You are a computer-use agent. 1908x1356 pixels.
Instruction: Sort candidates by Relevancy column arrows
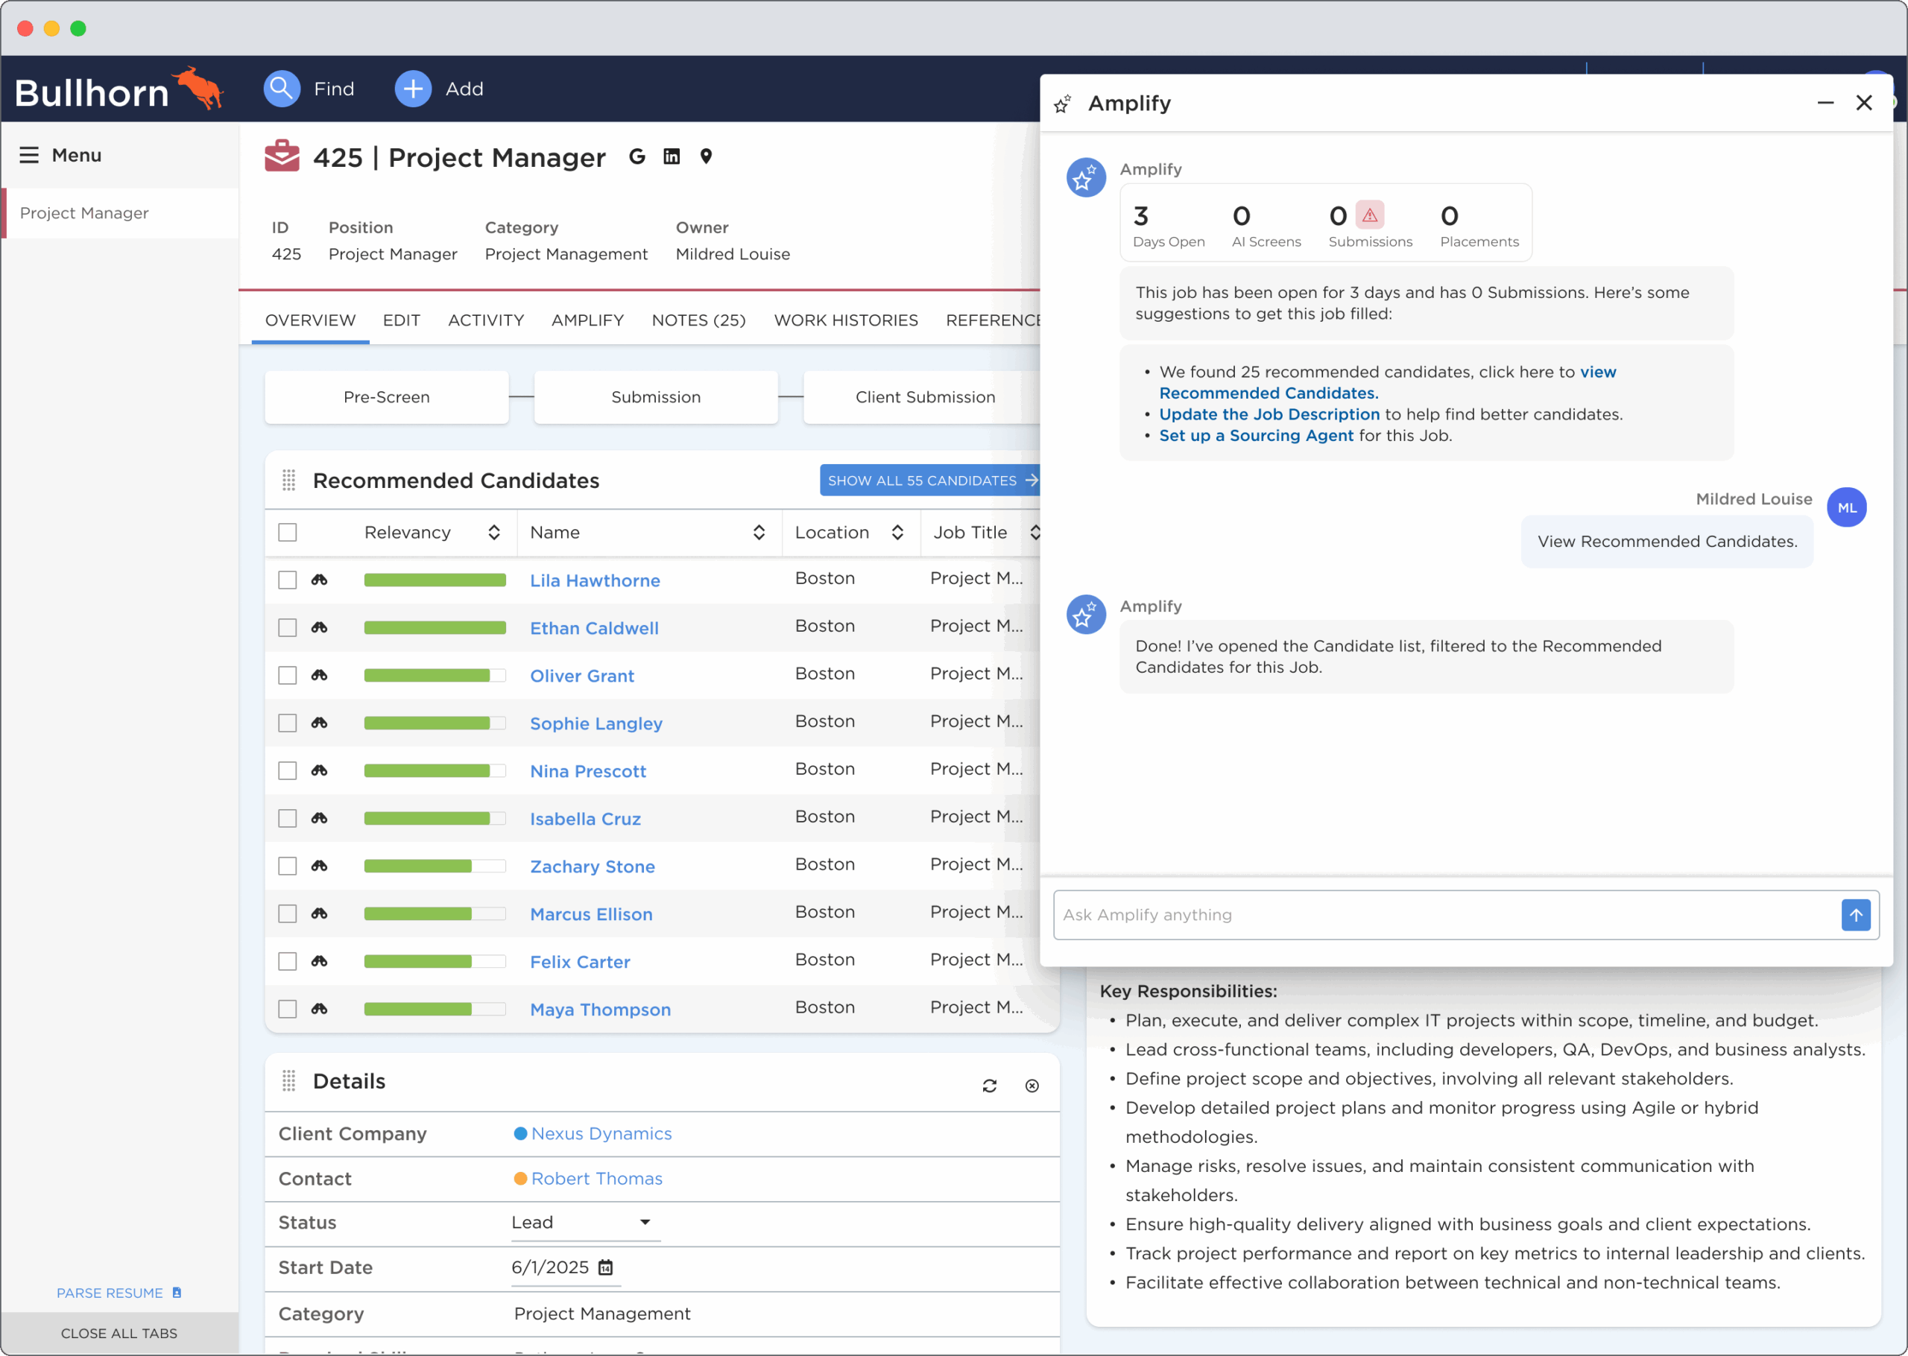(x=493, y=532)
